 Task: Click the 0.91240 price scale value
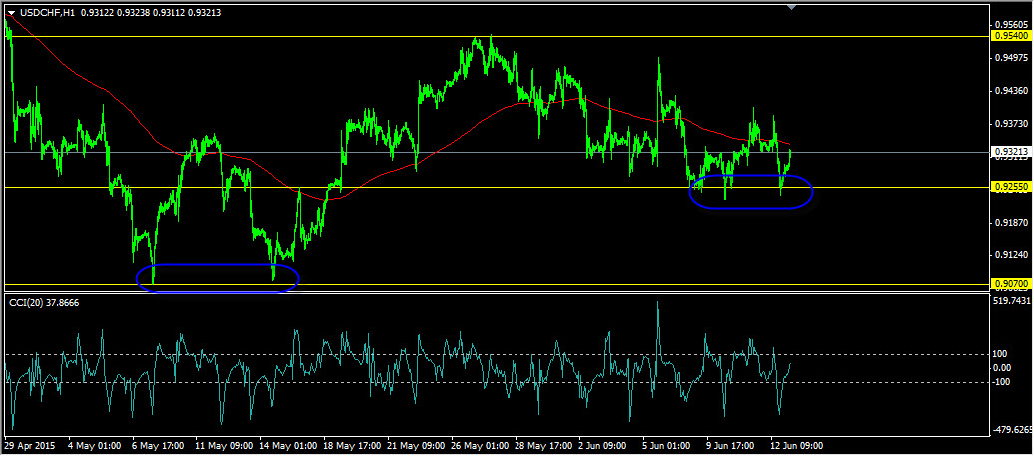[x=1012, y=254]
